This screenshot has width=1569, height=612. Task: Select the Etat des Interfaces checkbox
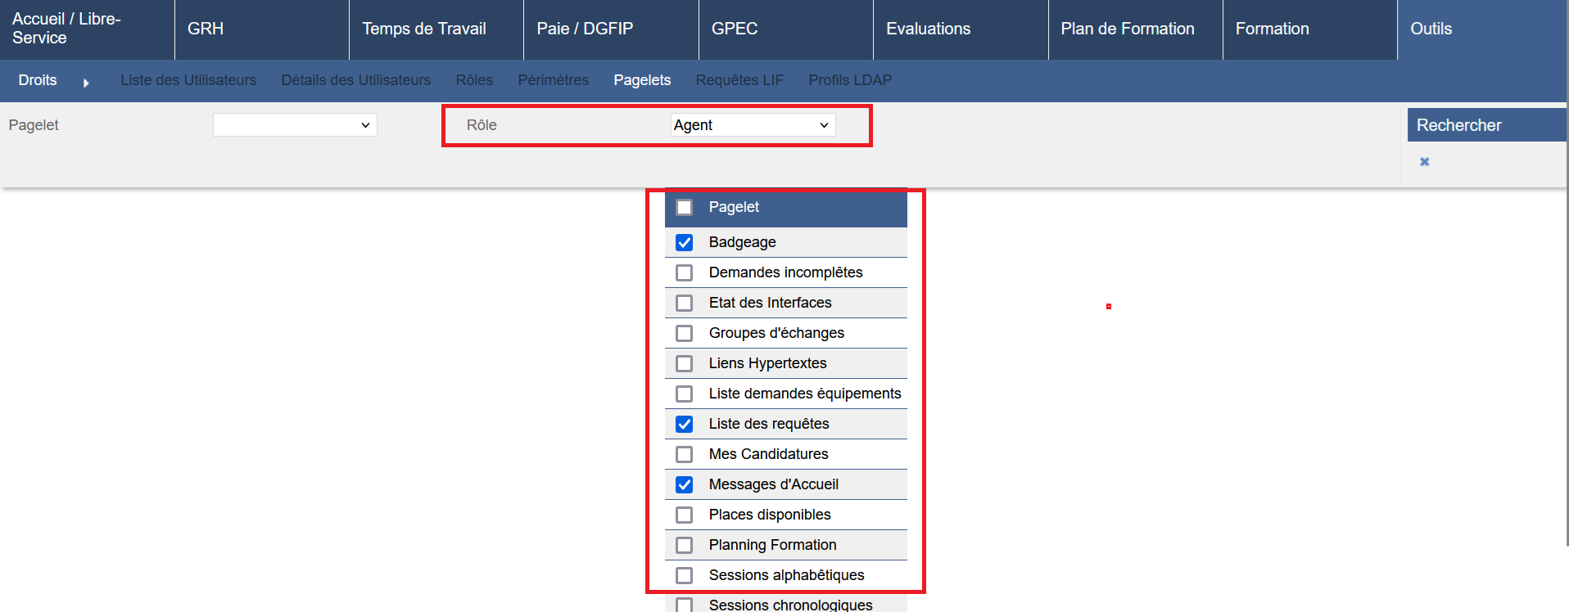click(685, 304)
